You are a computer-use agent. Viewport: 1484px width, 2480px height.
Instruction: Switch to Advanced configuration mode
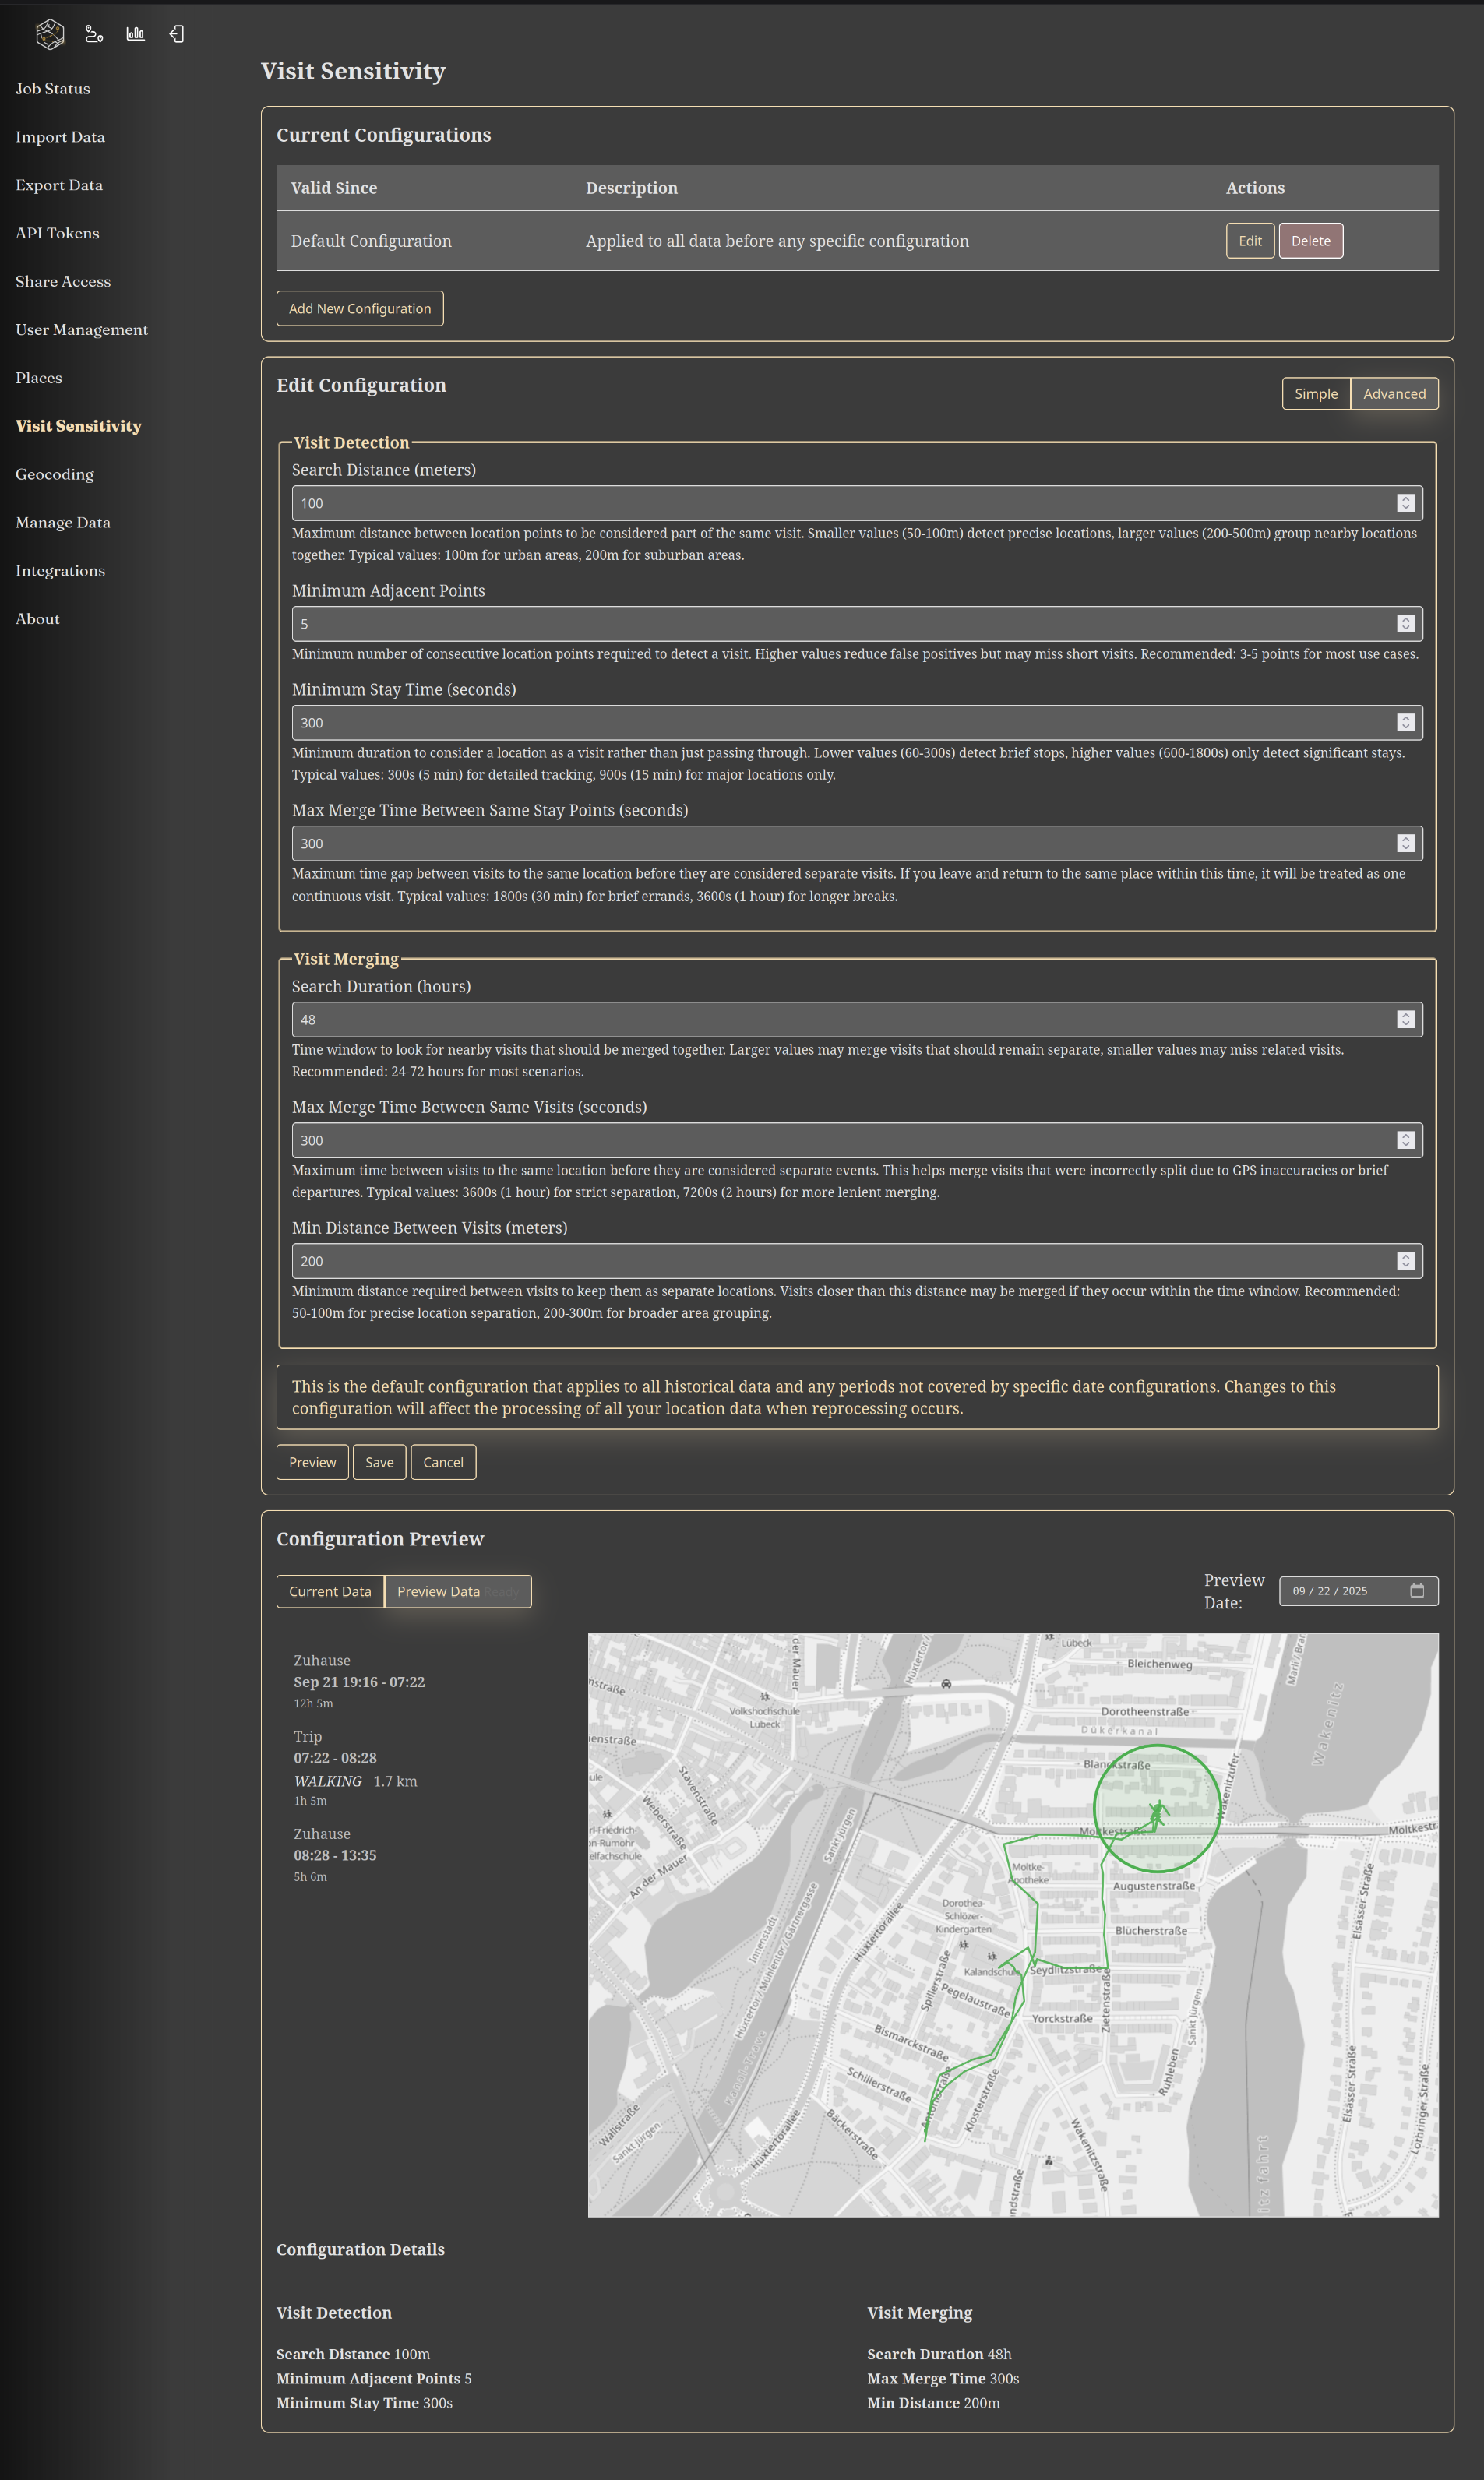pos(1394,394)
